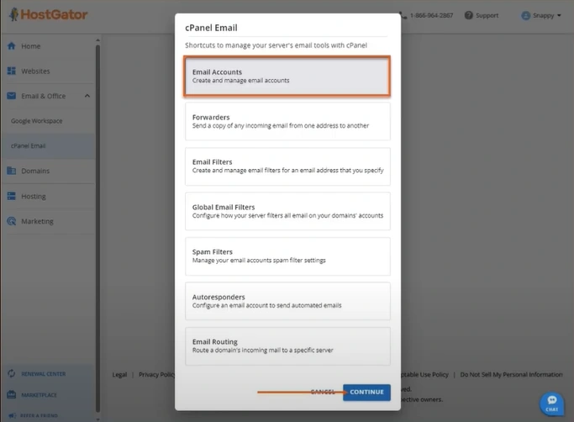The width and height of the screenshot is (574, 422).
Task: Open Google Workspace submenu item
Action: point(37,120)
